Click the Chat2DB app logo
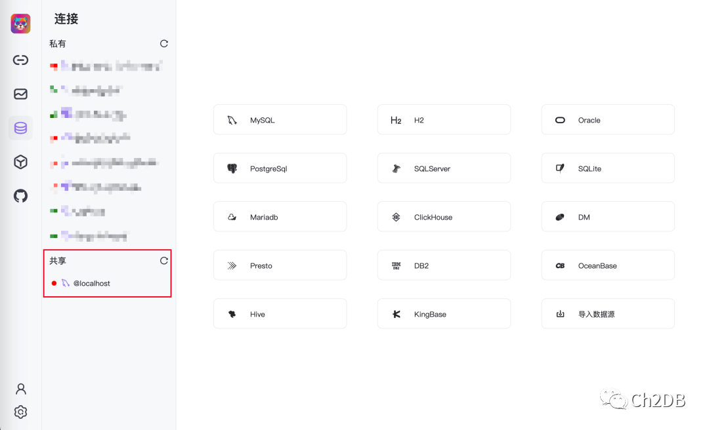Screen dimensions: 709x430 pyautogui.click(x=20, y=24)
